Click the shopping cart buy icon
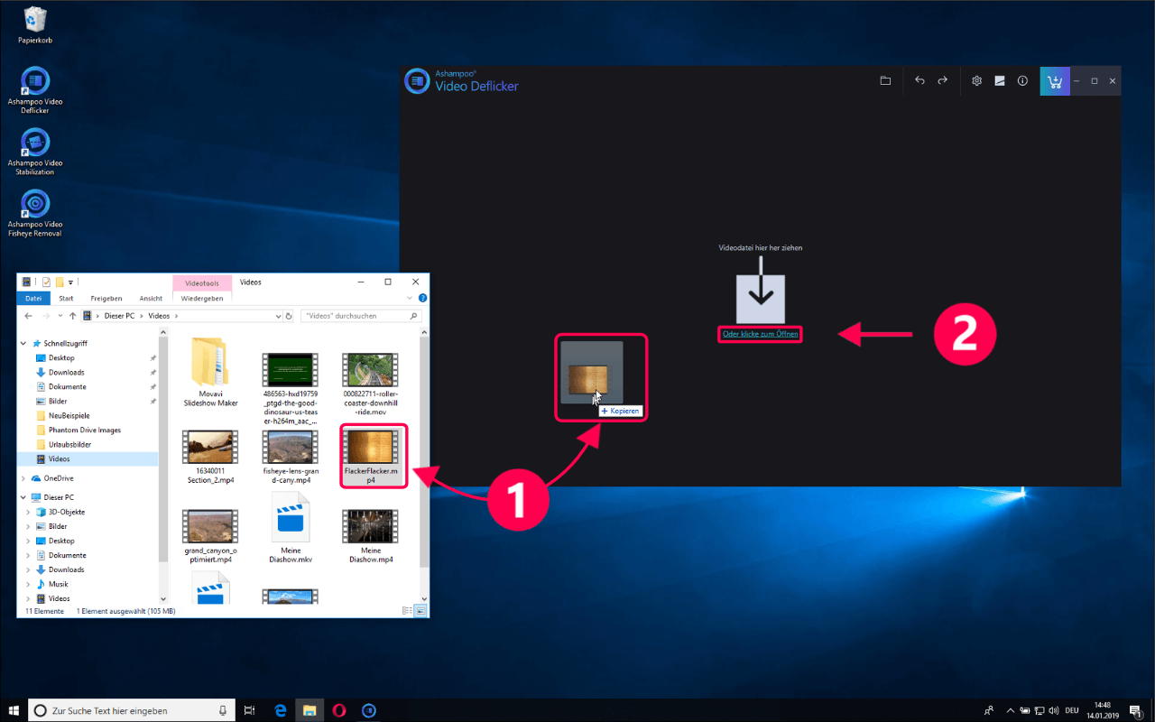Image resolution: width=1155 pixels, height=722 pixels. pos(1053,81)
